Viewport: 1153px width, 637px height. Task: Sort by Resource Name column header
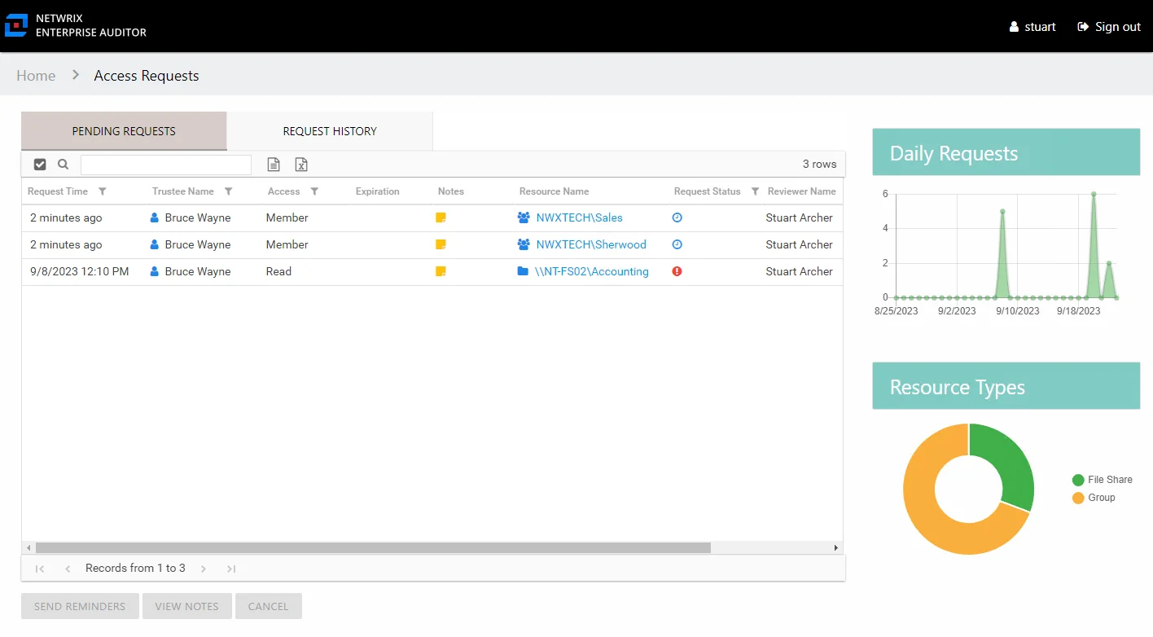[554, 191]
